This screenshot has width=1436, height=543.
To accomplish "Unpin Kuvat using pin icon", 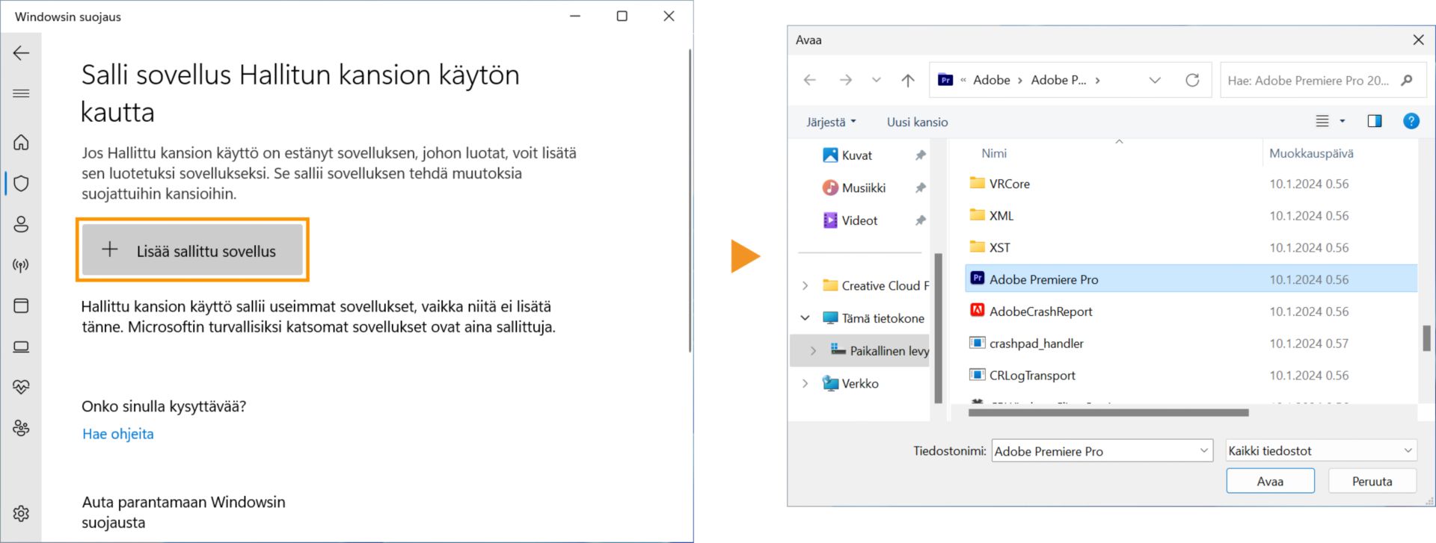I will click(x=920, y=155).
